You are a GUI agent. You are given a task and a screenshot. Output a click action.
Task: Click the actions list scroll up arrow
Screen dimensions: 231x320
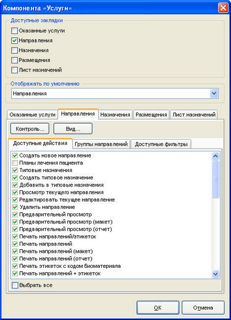click(215, 156)
